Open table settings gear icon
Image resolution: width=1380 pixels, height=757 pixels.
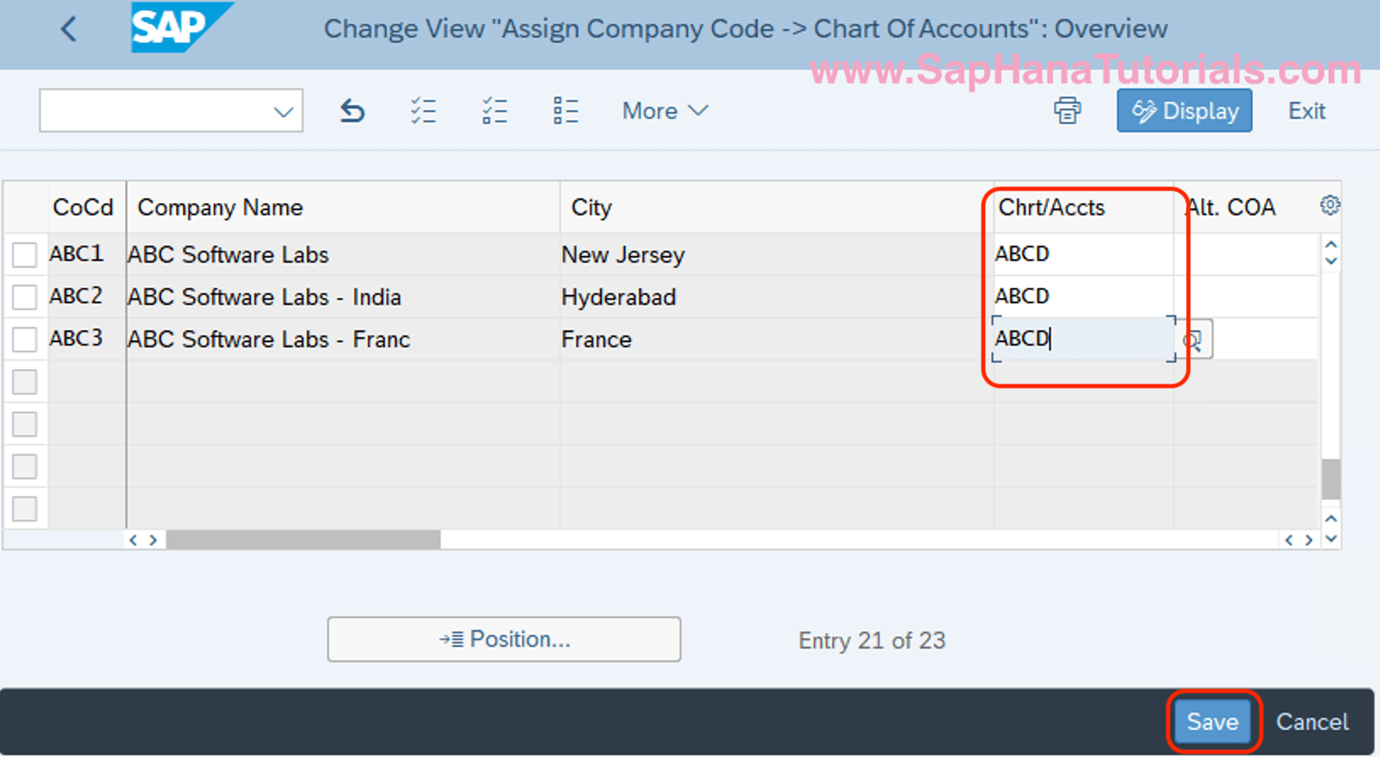[x=1329, y=205]
